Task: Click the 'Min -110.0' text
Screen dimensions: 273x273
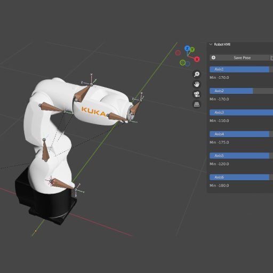Action: pyautogui.click(x=219, y=121)
